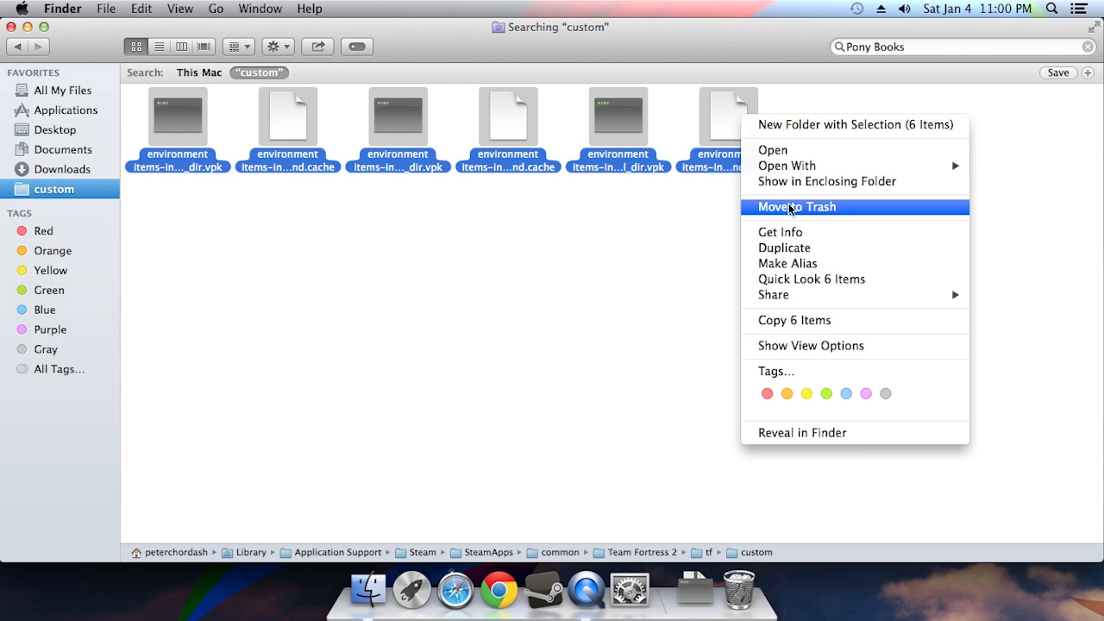Filter by the Blue tag in the sidebar
Image resolution: width=1104 pixels, height=621 pixels.
pyautogui.click(x=60, y=310)
